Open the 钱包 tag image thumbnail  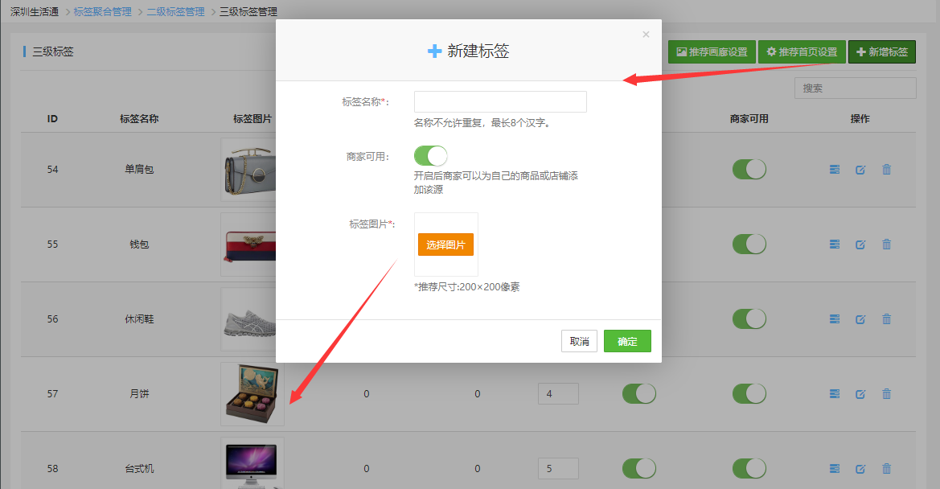[248, 244]
